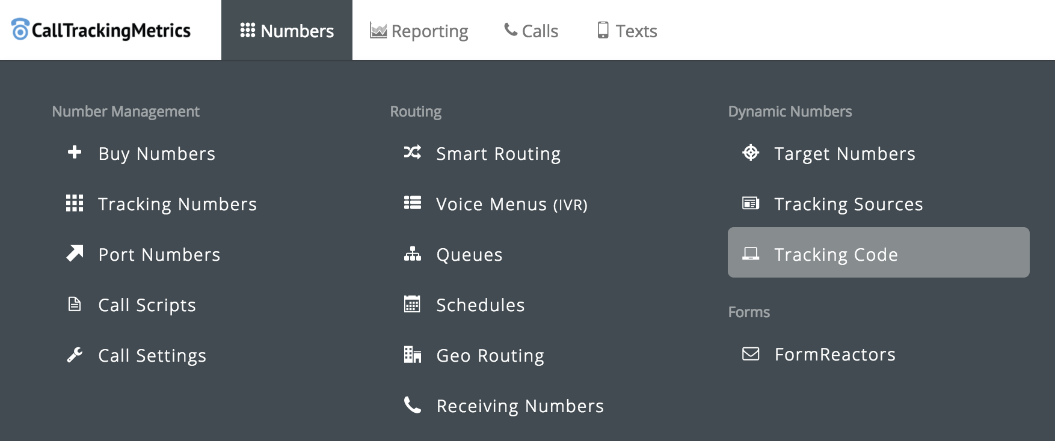Viewport: 1055px width, 441px height.
Task: Choose Smart Routing
Action: 499,154
